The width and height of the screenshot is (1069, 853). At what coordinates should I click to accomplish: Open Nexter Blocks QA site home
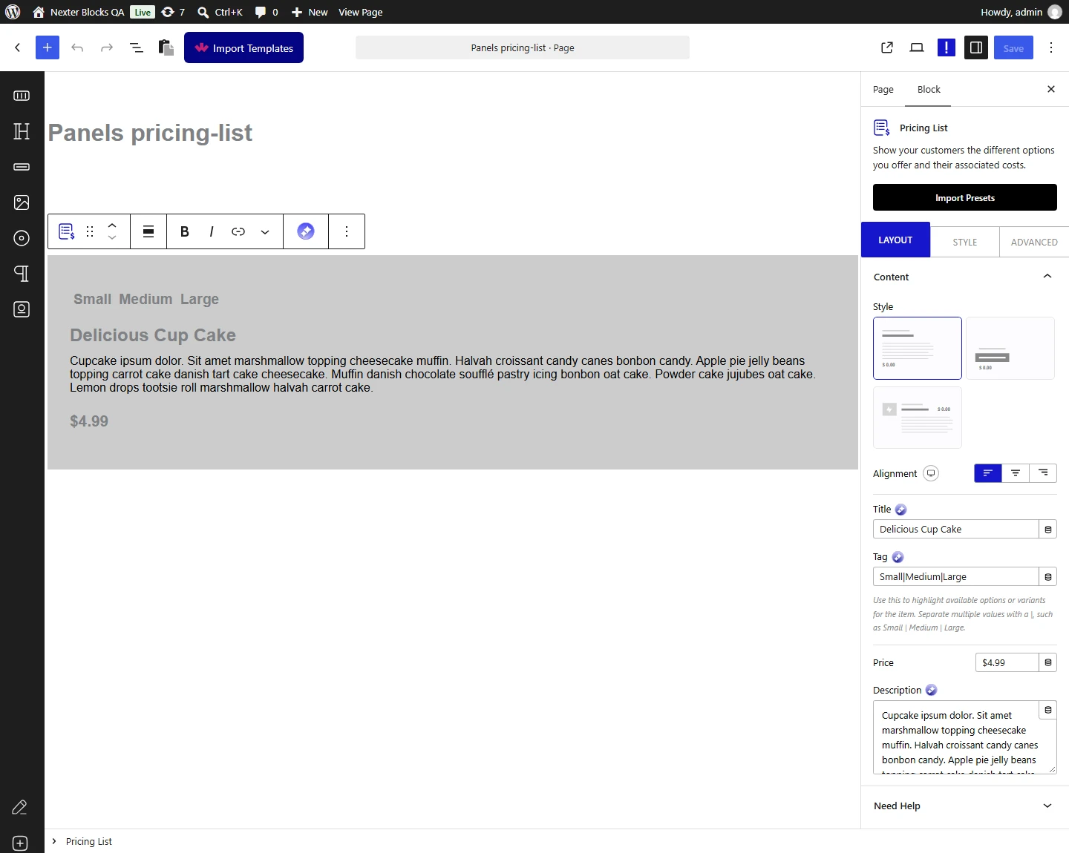pos(79,12)
